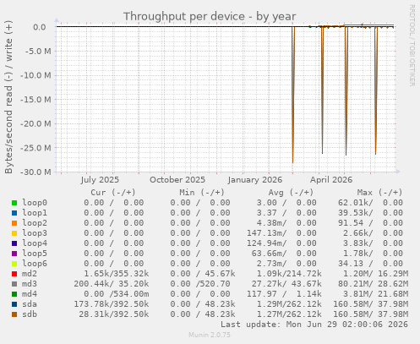Click the blue loop1 legend color swatch
The width and height of the screenshot is (420, 344).
[14, 213]
